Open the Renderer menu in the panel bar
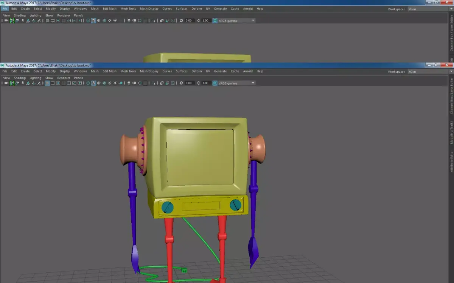Viewport: 454px width, 283px height. [63, 78]
